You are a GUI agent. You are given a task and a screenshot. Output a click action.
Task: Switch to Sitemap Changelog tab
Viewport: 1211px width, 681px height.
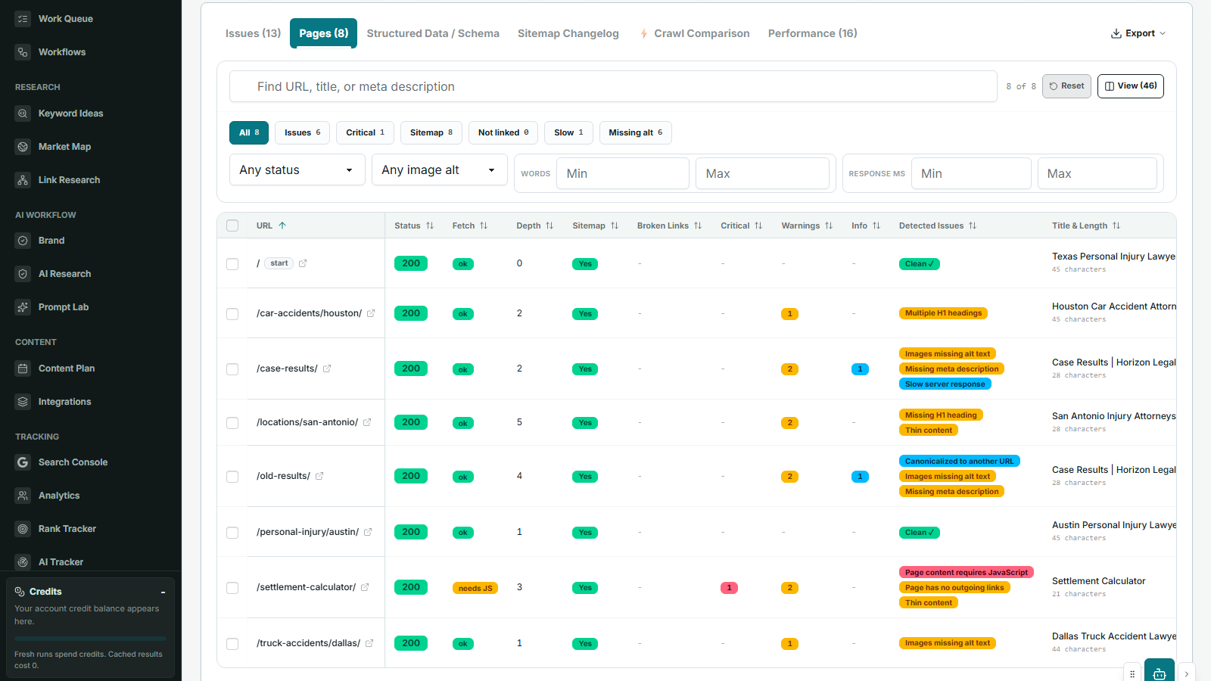pyautogui.click(x=568, y=33)
